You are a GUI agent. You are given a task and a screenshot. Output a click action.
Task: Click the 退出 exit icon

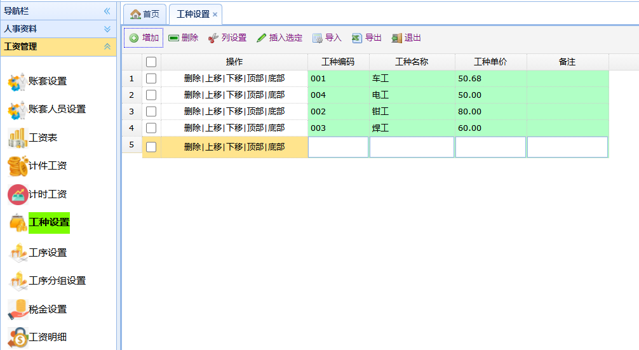pyautogui.click(x=396, y=38)
